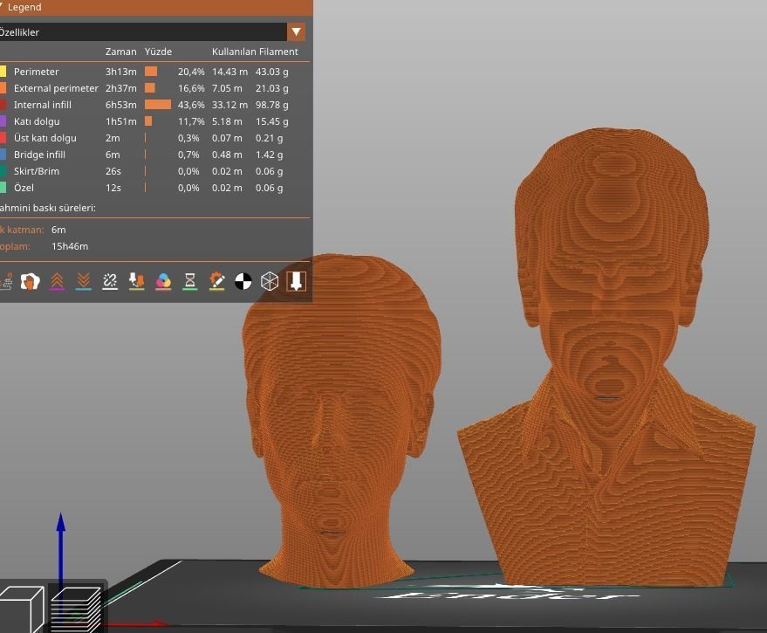
Task: Toggle Custom G-codes gear-pencil icon
Action: (216, 281)
